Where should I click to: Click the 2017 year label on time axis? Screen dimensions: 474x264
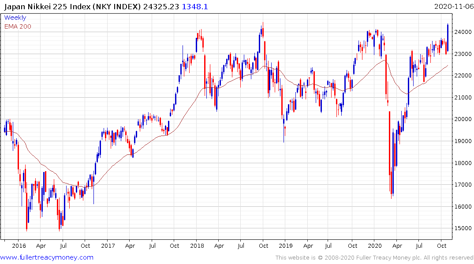[108, 246]
